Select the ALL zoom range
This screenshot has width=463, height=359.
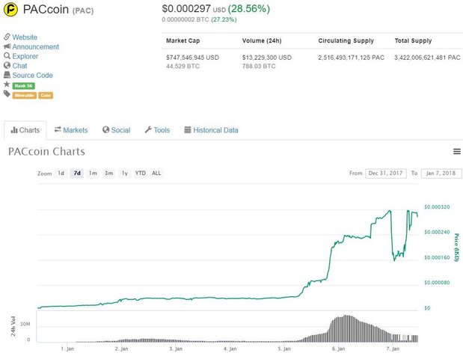click(156, 174)
